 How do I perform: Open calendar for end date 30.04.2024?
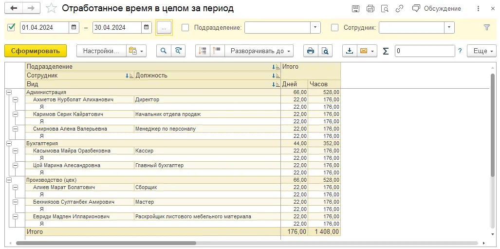(x=147, y=27)
